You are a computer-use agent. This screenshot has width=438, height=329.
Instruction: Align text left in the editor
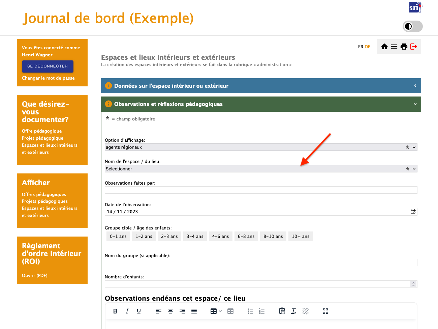tap(159, 311)
